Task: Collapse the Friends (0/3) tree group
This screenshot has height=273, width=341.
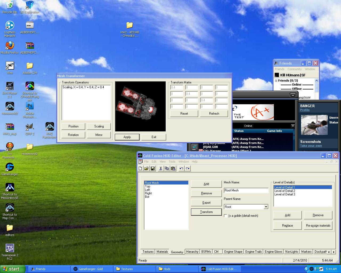Action: tap(276, 81)
